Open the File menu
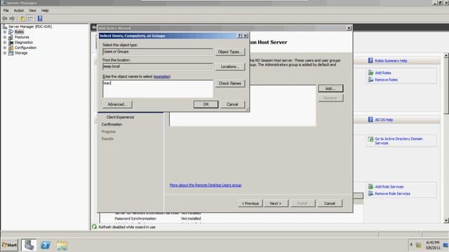This screenshot has height=252, width=449. click(6, 10)
